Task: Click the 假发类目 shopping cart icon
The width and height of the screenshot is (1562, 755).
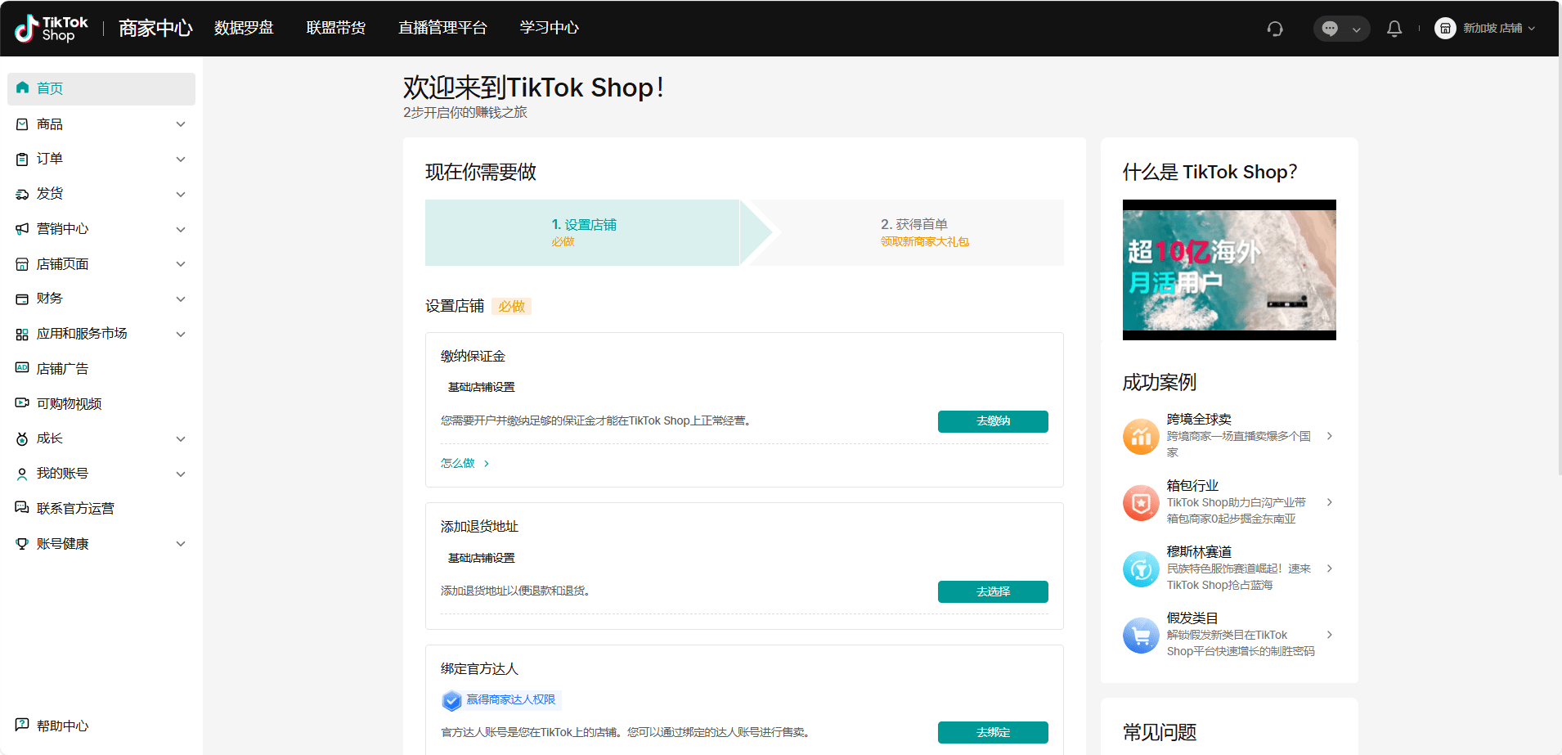Action: pyautogui.click(x=1141, y=635)
